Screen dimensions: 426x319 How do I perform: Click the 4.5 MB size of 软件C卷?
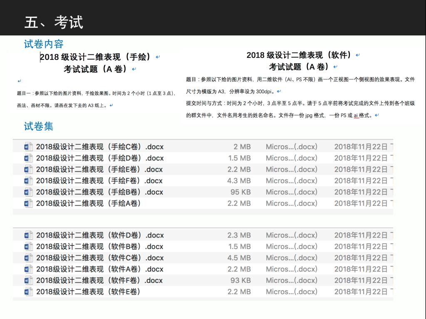239,258
